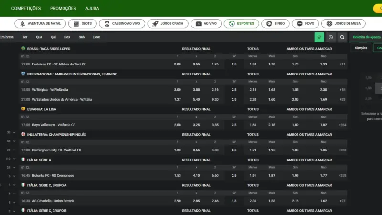
Task: Click the Italy flag by Série C, Grupo A
Action: (x=23, y=185)
